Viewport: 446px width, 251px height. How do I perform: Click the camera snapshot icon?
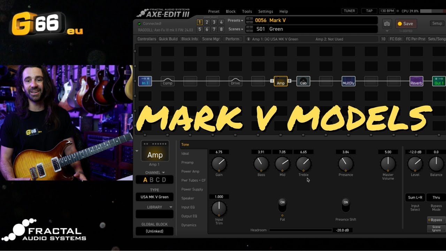click(387, 24)
